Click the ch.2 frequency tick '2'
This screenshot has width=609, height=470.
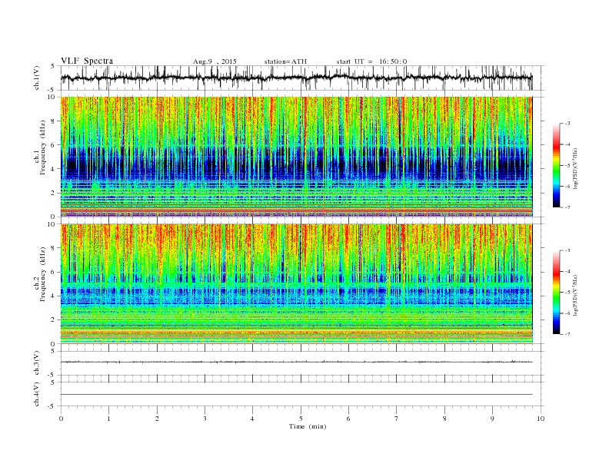53,320
